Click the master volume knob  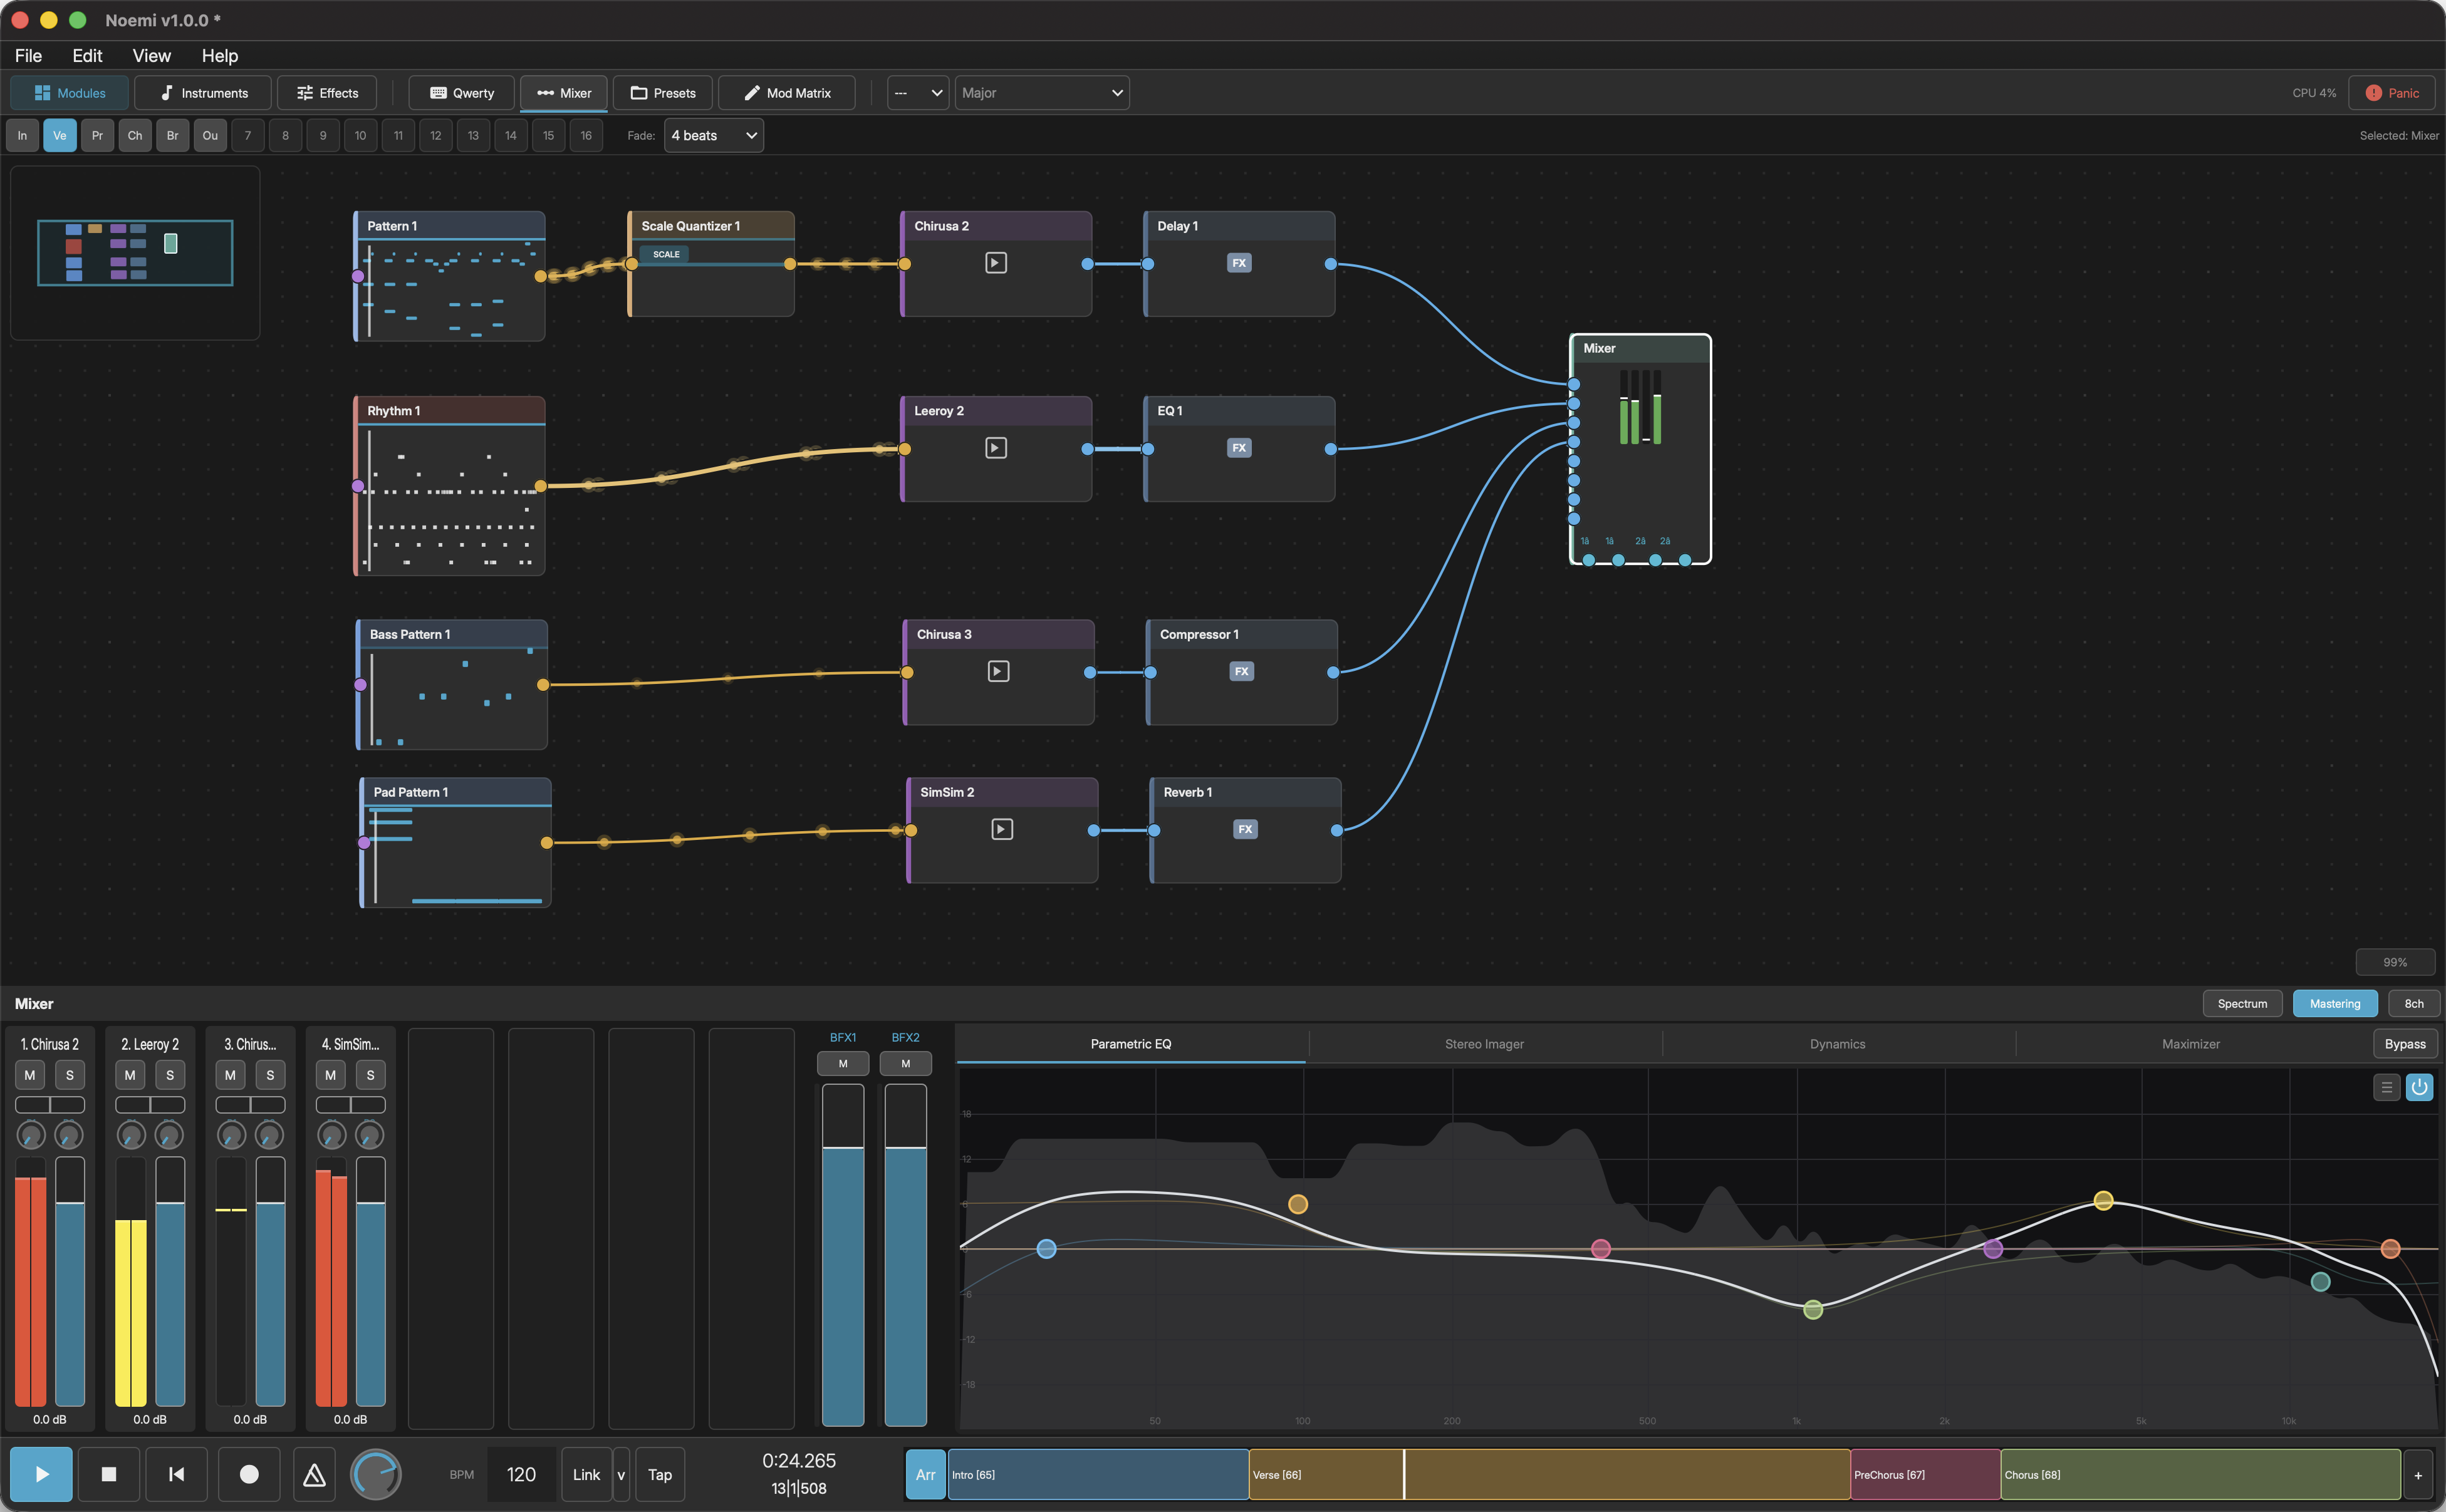pyautogui.click(x=376, y=1474)
